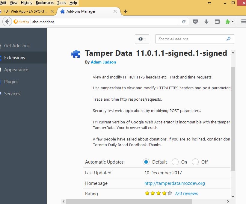Turn automatic updates Off
This screenshot has height=204, width=246.
[195, 162]
